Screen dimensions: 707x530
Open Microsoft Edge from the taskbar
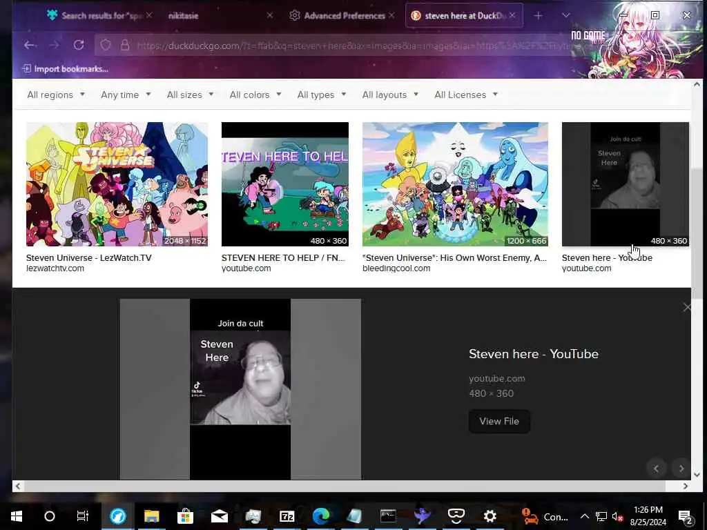click(x=320, y=516)
